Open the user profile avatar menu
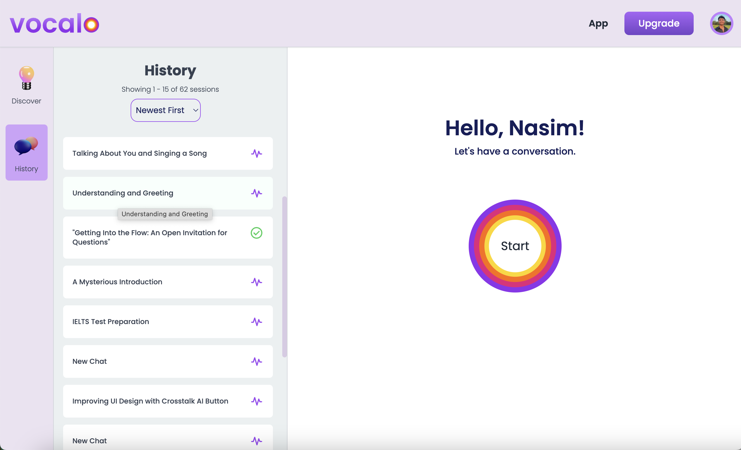The width and height of the screenshot is (741, 450). pos(721,23)
